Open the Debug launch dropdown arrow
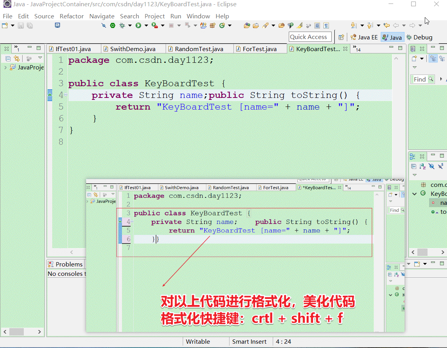 130,25
